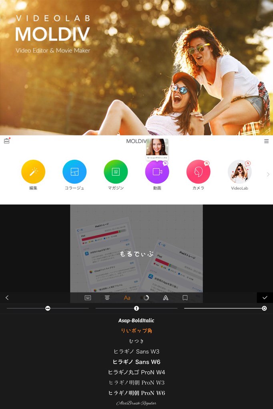Adjust the line spacing slider handle
273x409 pixels.
pyautogui.click(x=136, y=308)
